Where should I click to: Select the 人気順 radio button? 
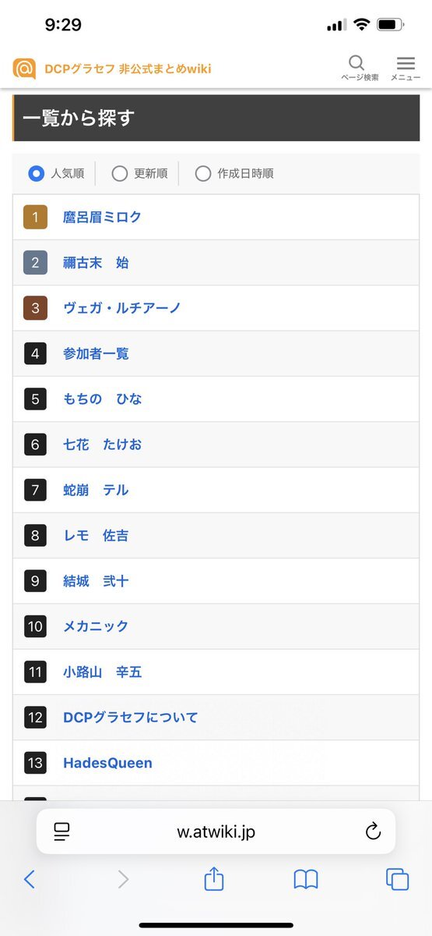(36, 174)
